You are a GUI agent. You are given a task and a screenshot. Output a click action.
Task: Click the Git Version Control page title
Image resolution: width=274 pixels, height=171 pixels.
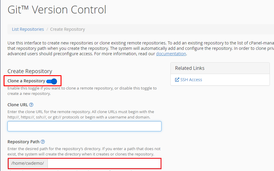(57, 10)
